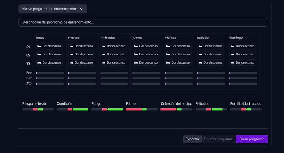Click bed icon in domingo S2 cell

tap(232, 54)
